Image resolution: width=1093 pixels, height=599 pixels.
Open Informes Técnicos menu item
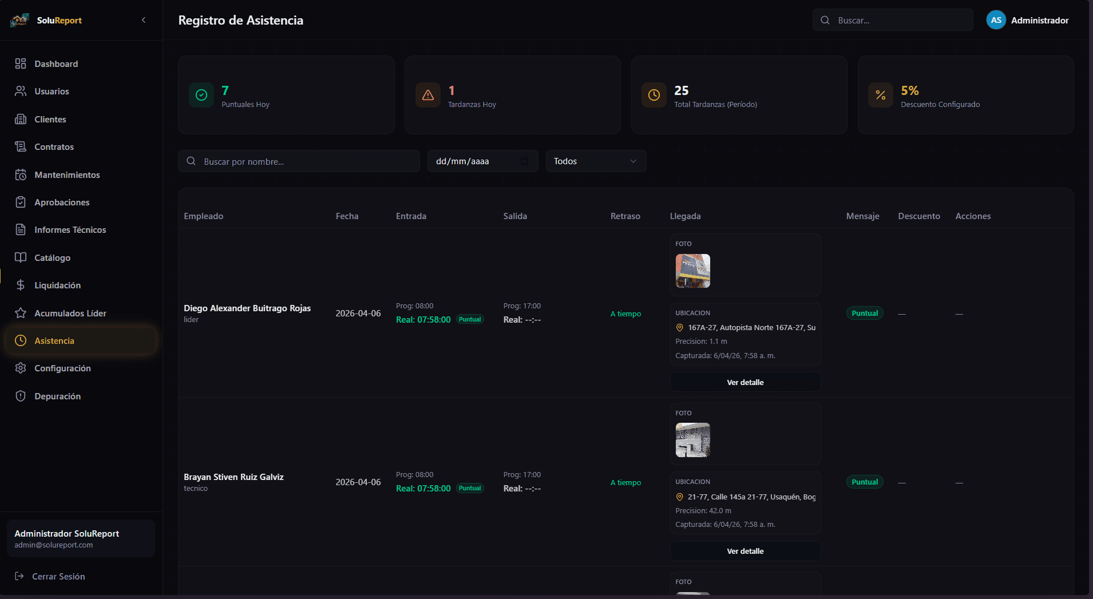pyautogui.click(x=70, y=230)
